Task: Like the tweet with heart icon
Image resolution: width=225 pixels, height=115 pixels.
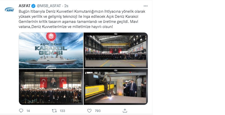Action: click(x=89, y=111)
